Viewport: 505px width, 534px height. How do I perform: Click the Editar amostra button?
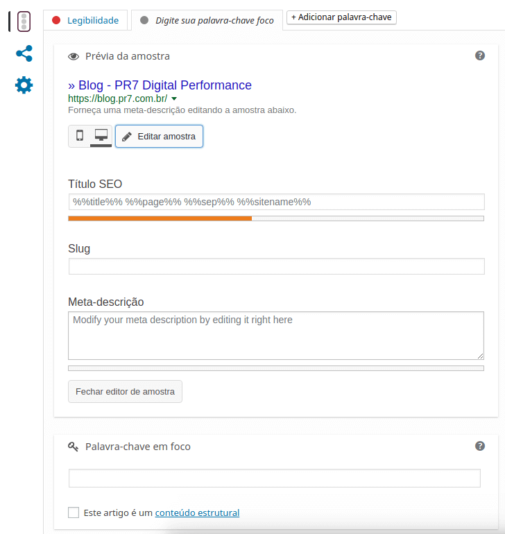159,137
